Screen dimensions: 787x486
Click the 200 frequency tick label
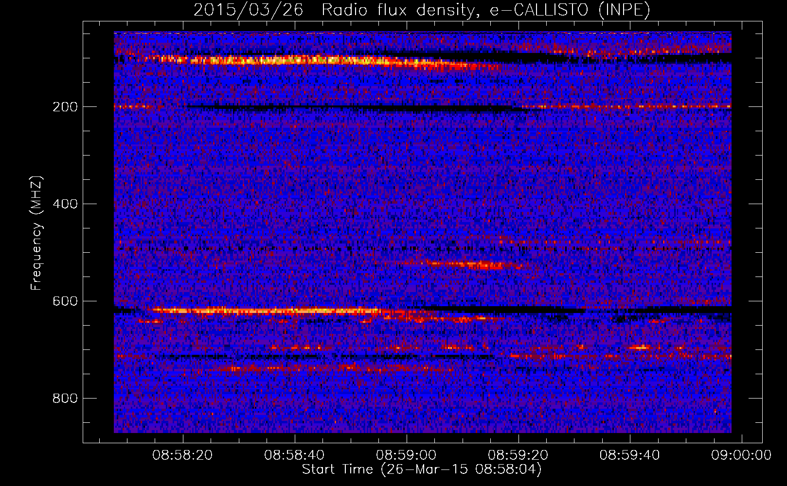point(65,107)
